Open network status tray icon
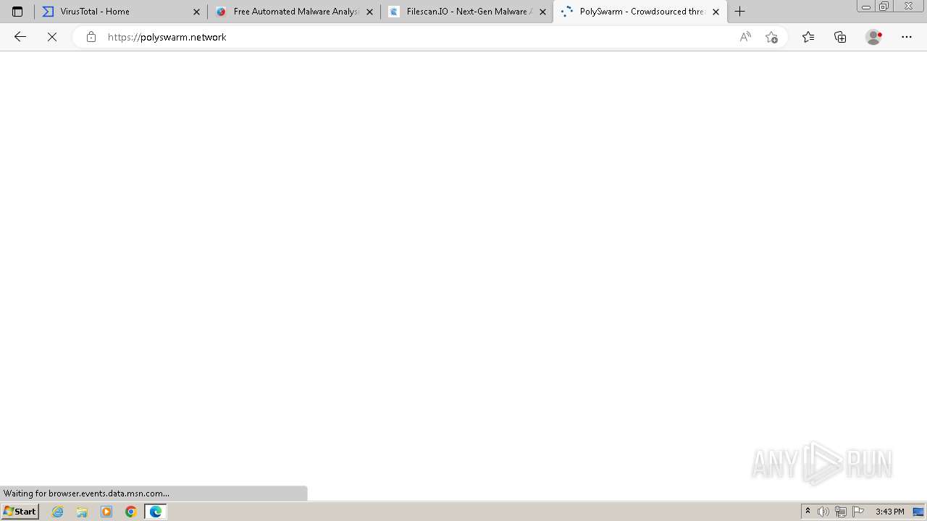 coord(841,512)
